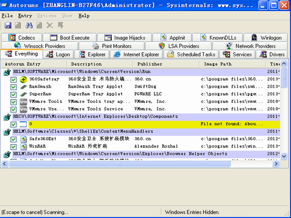Open the Entry menu
The image size is (291, 218).
point(25,16)
